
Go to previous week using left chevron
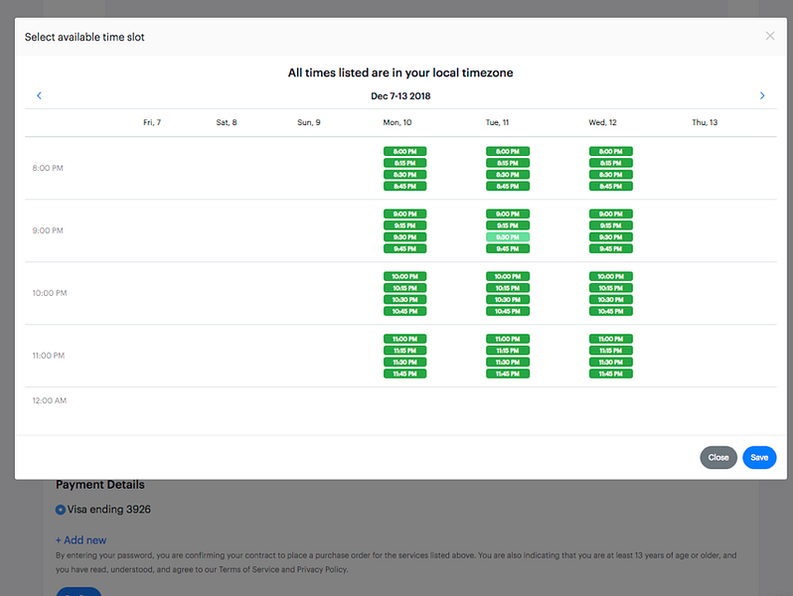click(x=39, y=95)
